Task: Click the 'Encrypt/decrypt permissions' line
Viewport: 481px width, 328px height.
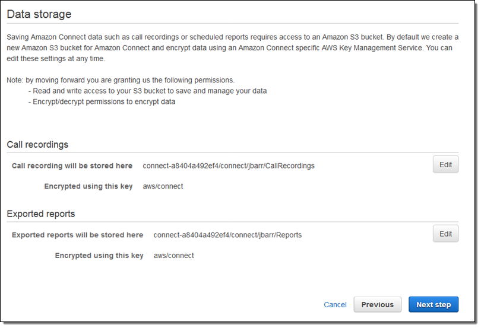Action: coord(102,102)
